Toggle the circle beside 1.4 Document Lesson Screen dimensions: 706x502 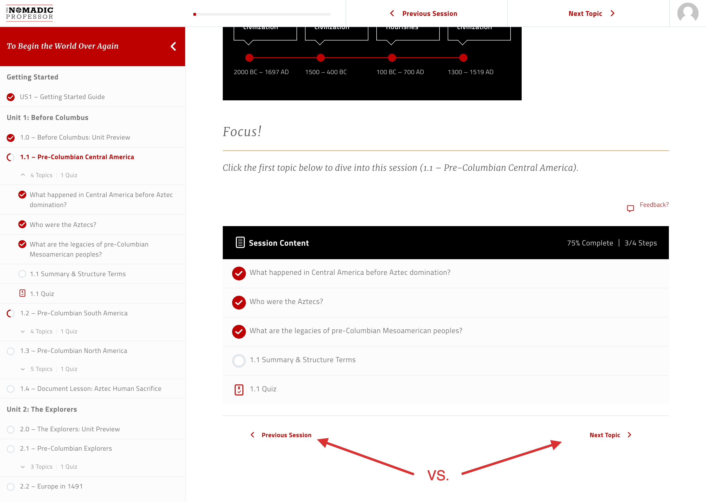(11, 389)
